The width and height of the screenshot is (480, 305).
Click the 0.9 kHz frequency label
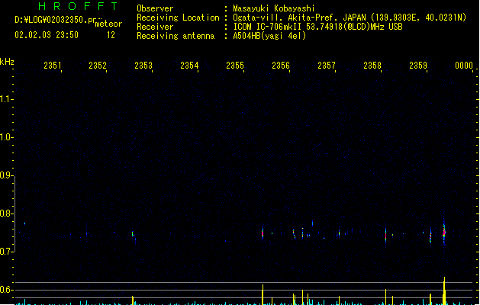pos(6,175)
